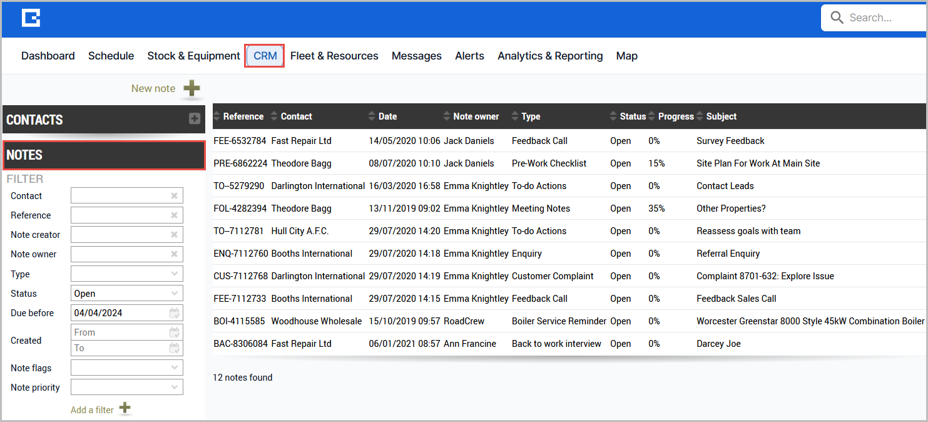Open the Note flags dropdown

[127, 368]
